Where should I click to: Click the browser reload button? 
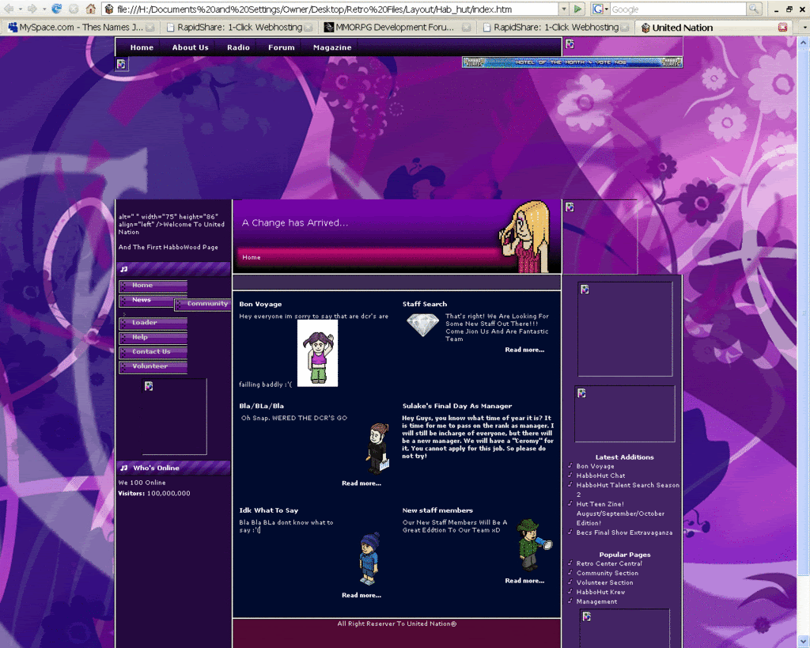pyautogui.click(x=57, y=9)
